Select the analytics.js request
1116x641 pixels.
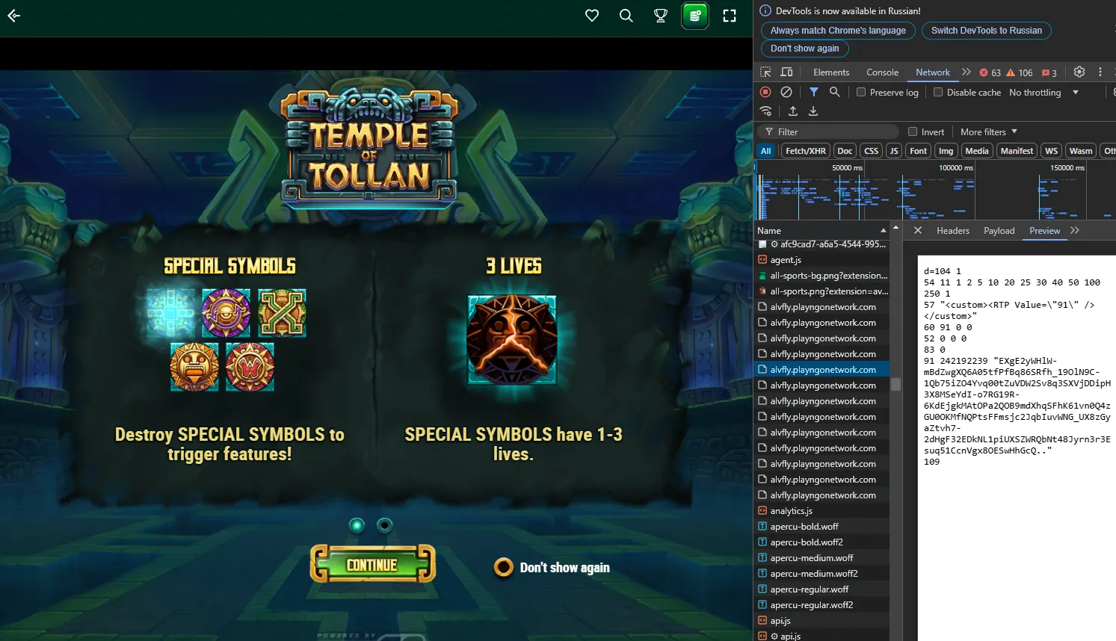(x=821, y=511)
